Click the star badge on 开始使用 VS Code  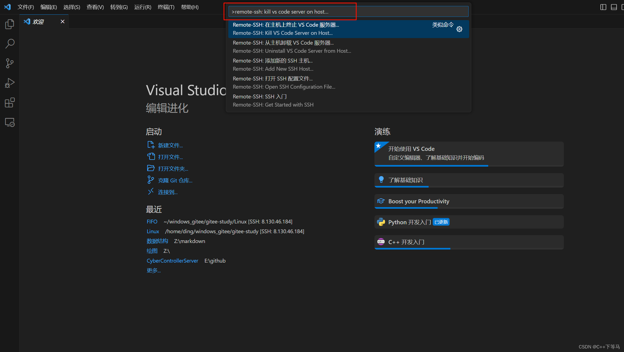(x=379, y=146)
